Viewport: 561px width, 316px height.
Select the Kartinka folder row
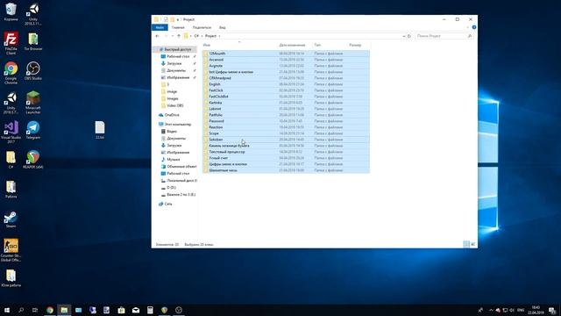[x=286, y=103]
